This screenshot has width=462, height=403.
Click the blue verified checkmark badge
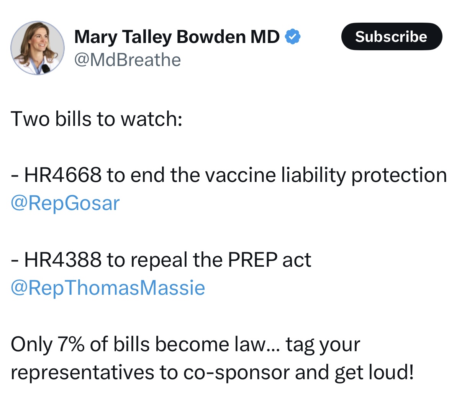293,37
